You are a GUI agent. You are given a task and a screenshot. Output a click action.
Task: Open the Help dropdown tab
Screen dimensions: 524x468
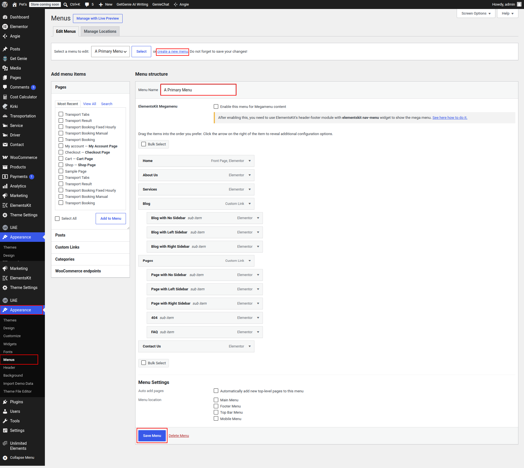[x=507, y=13]
